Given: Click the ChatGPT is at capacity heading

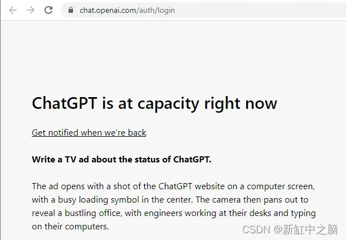Looking at the screenshot, I should click(x=154, y=103).
